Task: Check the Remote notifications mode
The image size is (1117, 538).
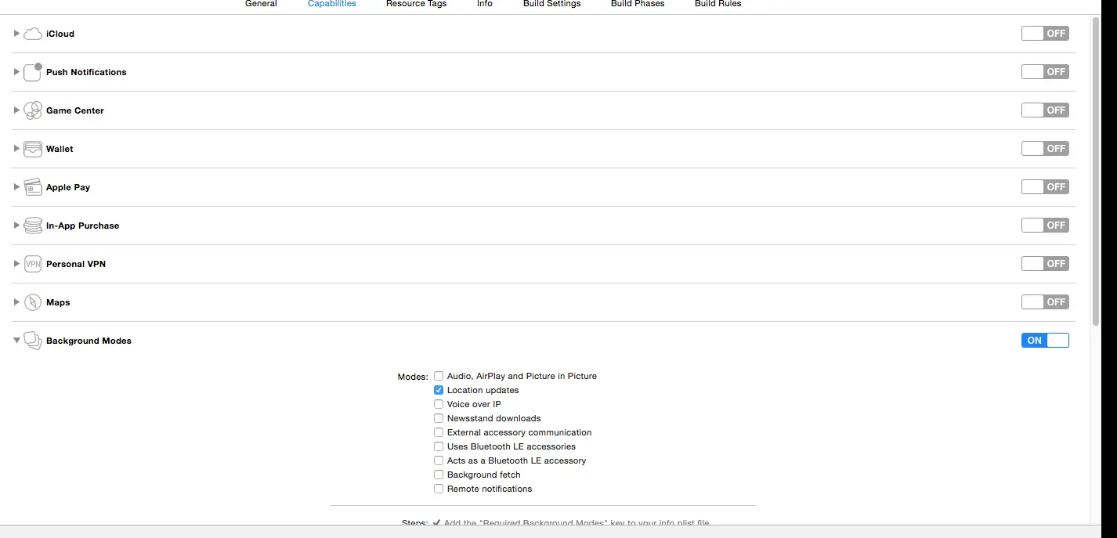Action: pyautogui.click(x=439, y=489)
